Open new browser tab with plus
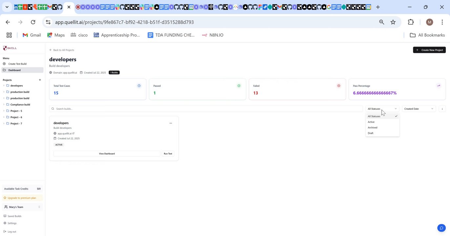The image size is (450, 236). (378, 7)
